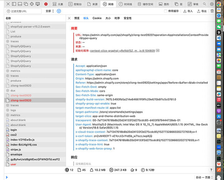Click the 导出 button
Viewport: 224px width, 180px height.
click(x=202, y=11)
